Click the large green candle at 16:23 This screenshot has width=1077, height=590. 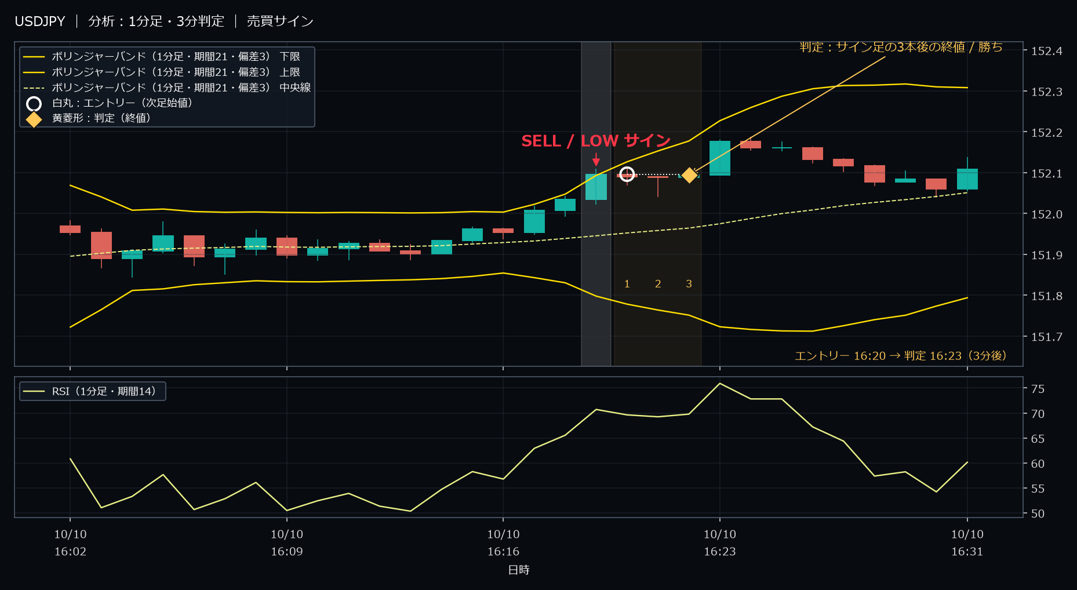(x=720, y=158)
